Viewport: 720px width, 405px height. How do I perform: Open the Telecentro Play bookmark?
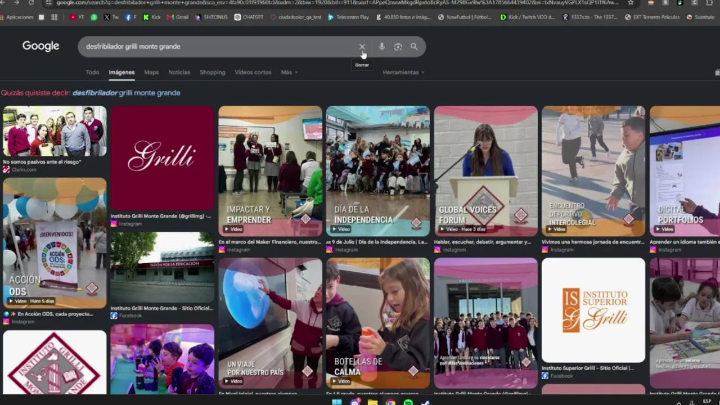click(348, 17)
